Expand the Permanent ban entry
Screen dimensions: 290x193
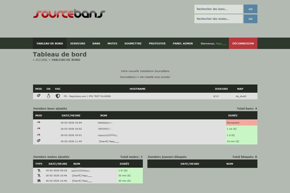click(x=145, y=123)
